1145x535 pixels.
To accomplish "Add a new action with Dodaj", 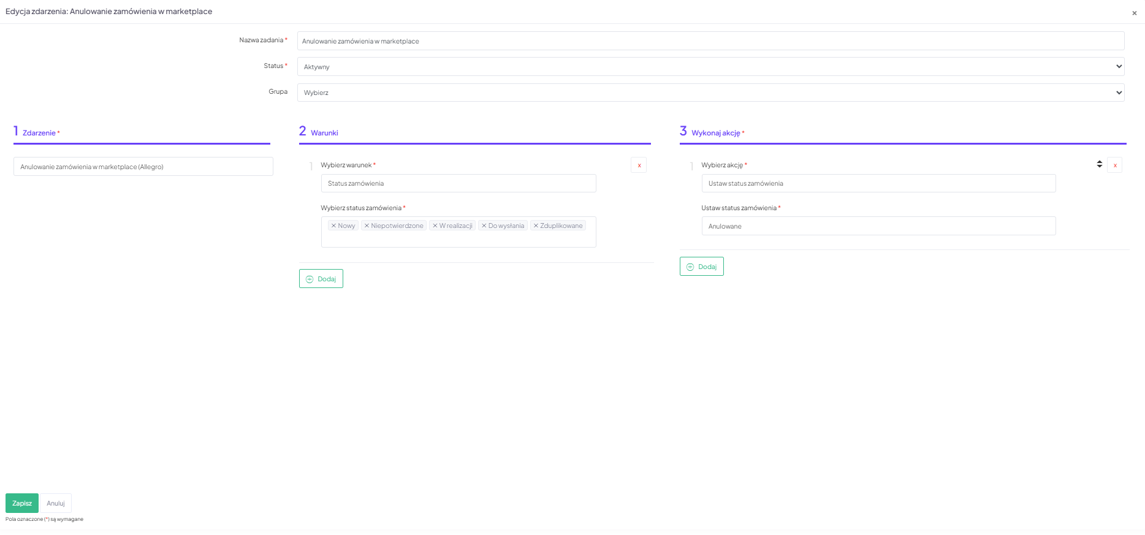I will 702,267.
